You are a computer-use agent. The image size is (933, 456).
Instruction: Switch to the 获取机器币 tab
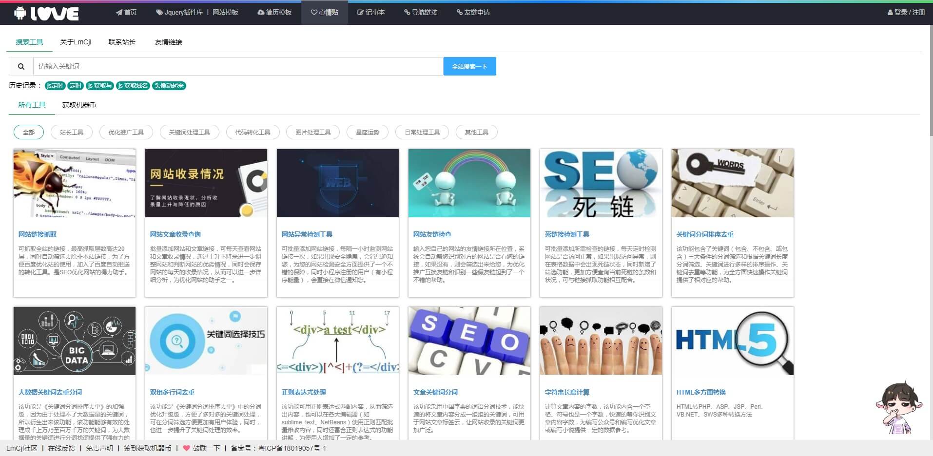tap(79, 105)
